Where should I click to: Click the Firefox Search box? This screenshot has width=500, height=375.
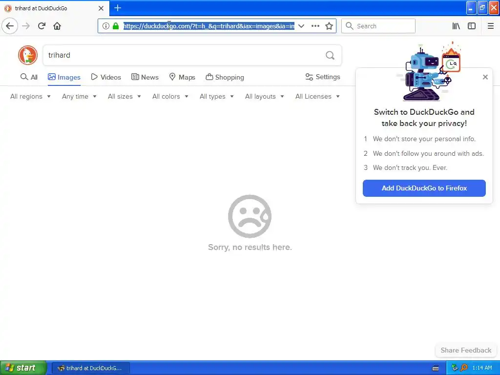tap(378, 26)
